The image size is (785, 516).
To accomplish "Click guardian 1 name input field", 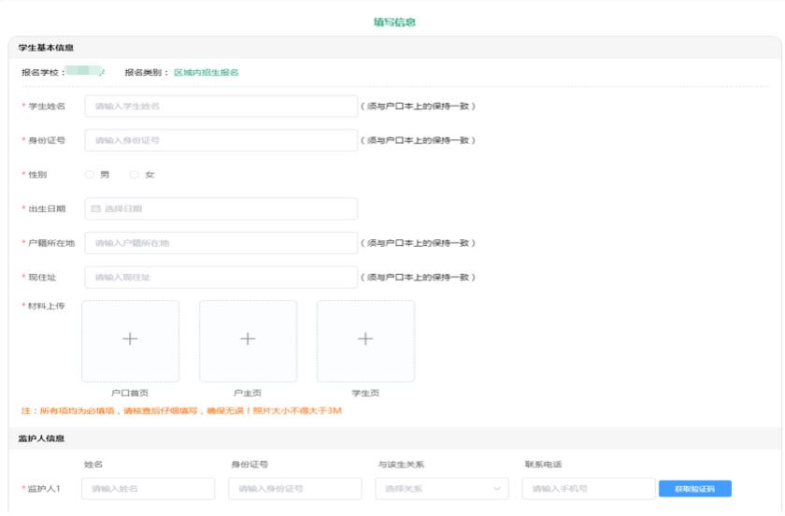I will [x=149, y=489].
